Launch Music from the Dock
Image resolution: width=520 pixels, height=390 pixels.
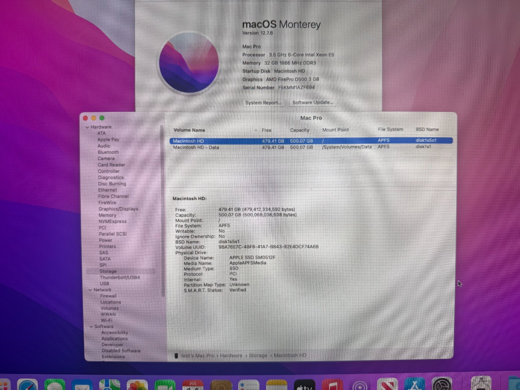click(332, 385)
